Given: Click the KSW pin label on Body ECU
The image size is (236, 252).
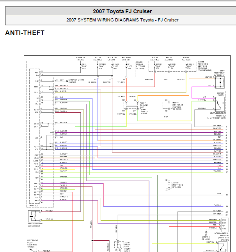Looking at the screenshot, I should pos(37,178).
